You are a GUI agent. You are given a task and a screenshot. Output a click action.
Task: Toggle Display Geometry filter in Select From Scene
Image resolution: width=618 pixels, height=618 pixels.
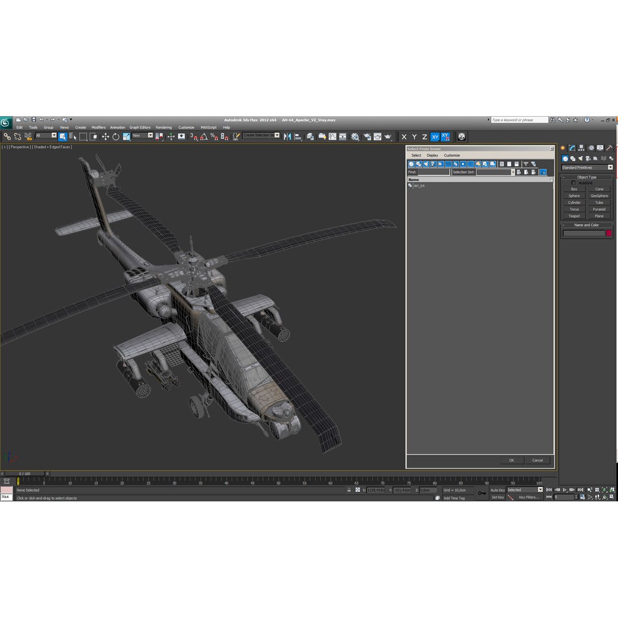(411, 164)
